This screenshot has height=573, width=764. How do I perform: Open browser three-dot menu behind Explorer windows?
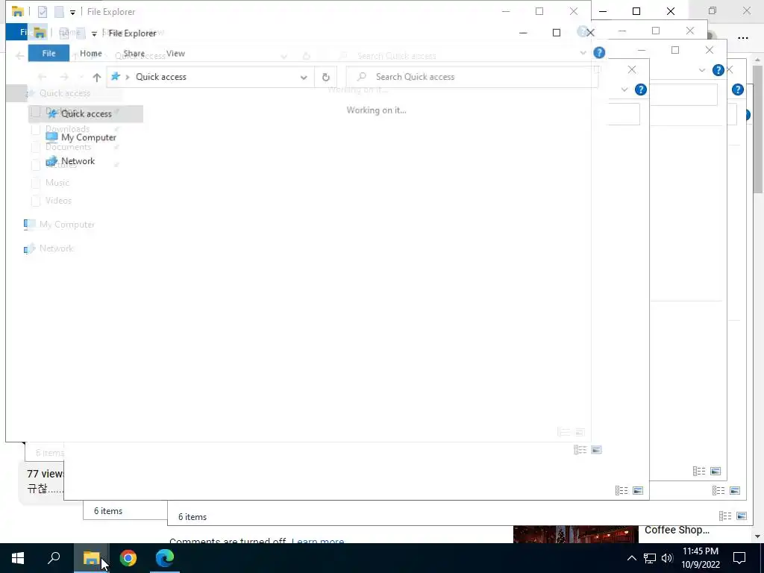pyautogui.click(x=742, y=38)
